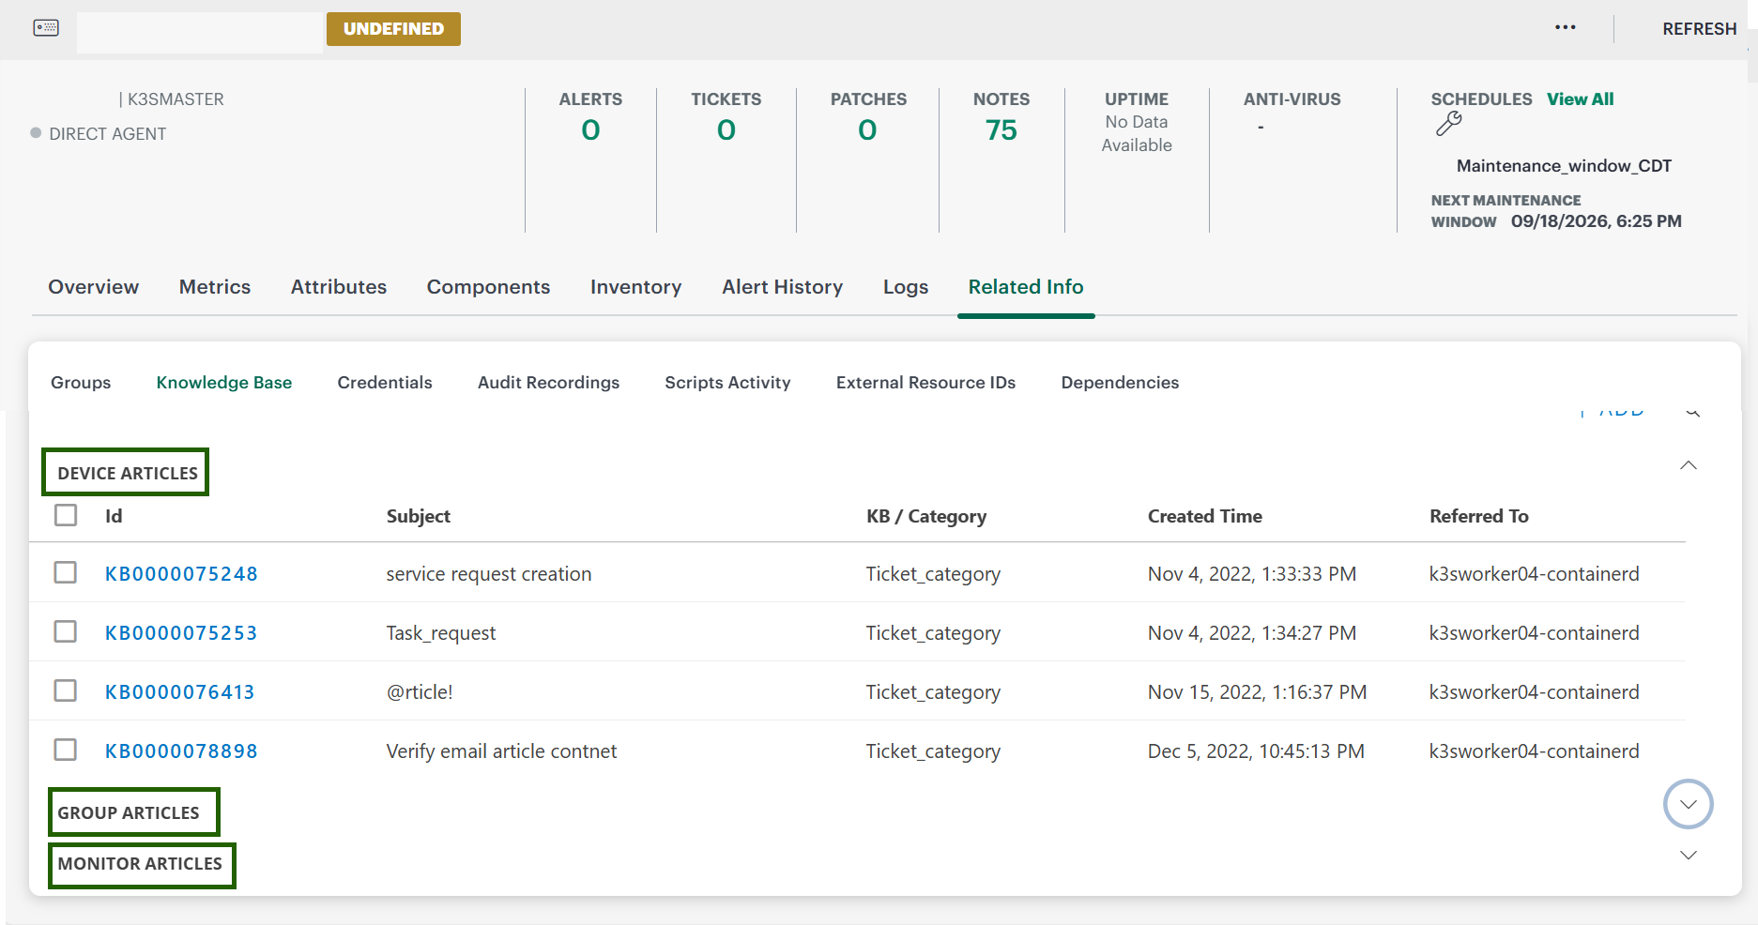Check the box for KB0000075248
This screenshot has width=1758, height=925.
pos(66,572)
